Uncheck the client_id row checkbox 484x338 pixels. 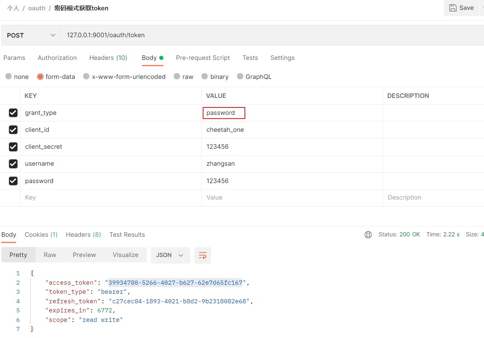(13, 130)
